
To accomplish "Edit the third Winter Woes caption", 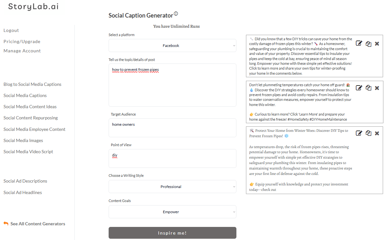I will point(359,133).
